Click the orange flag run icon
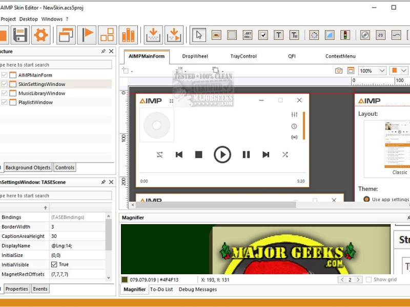The height and width of the screenshot is (307, 410). [x=87, y=35]
